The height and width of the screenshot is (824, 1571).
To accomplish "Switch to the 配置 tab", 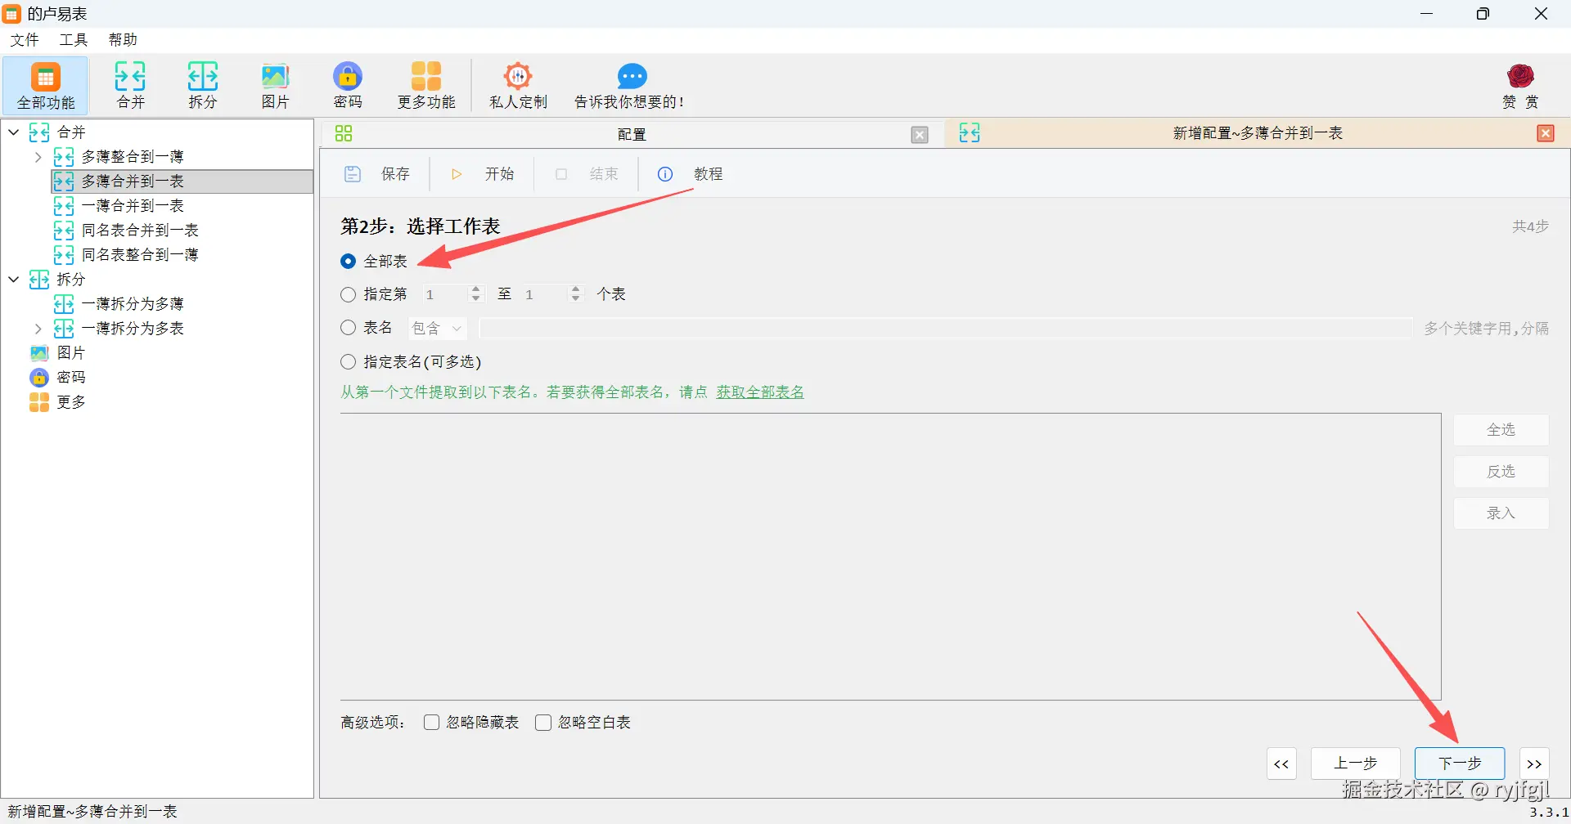I will 632,134.
